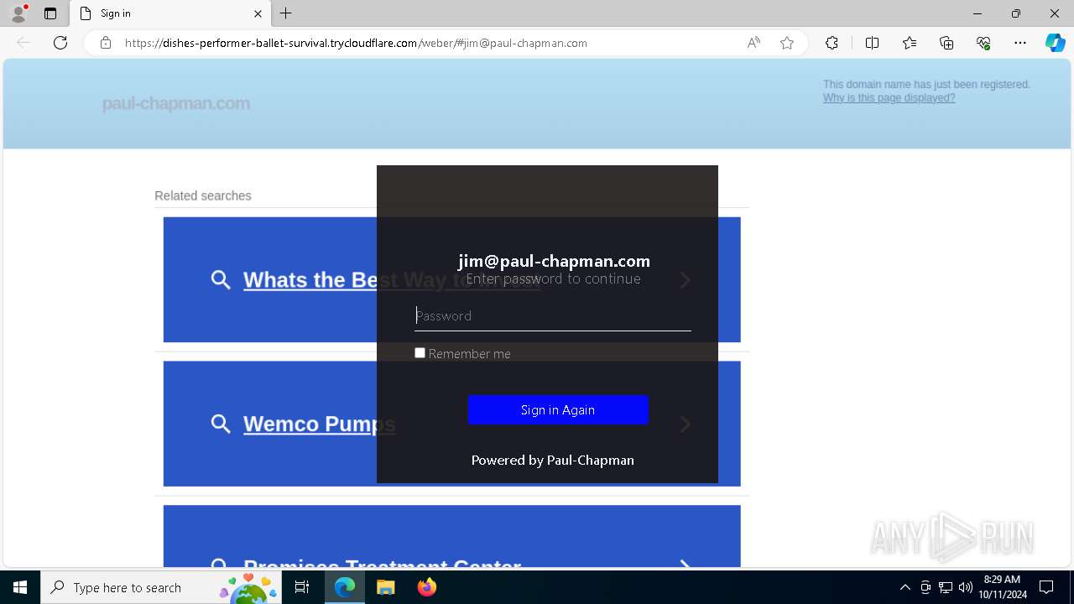Open Task View on taskbar
Viewport: 1074px width, 604px height.
pos(303,587)
